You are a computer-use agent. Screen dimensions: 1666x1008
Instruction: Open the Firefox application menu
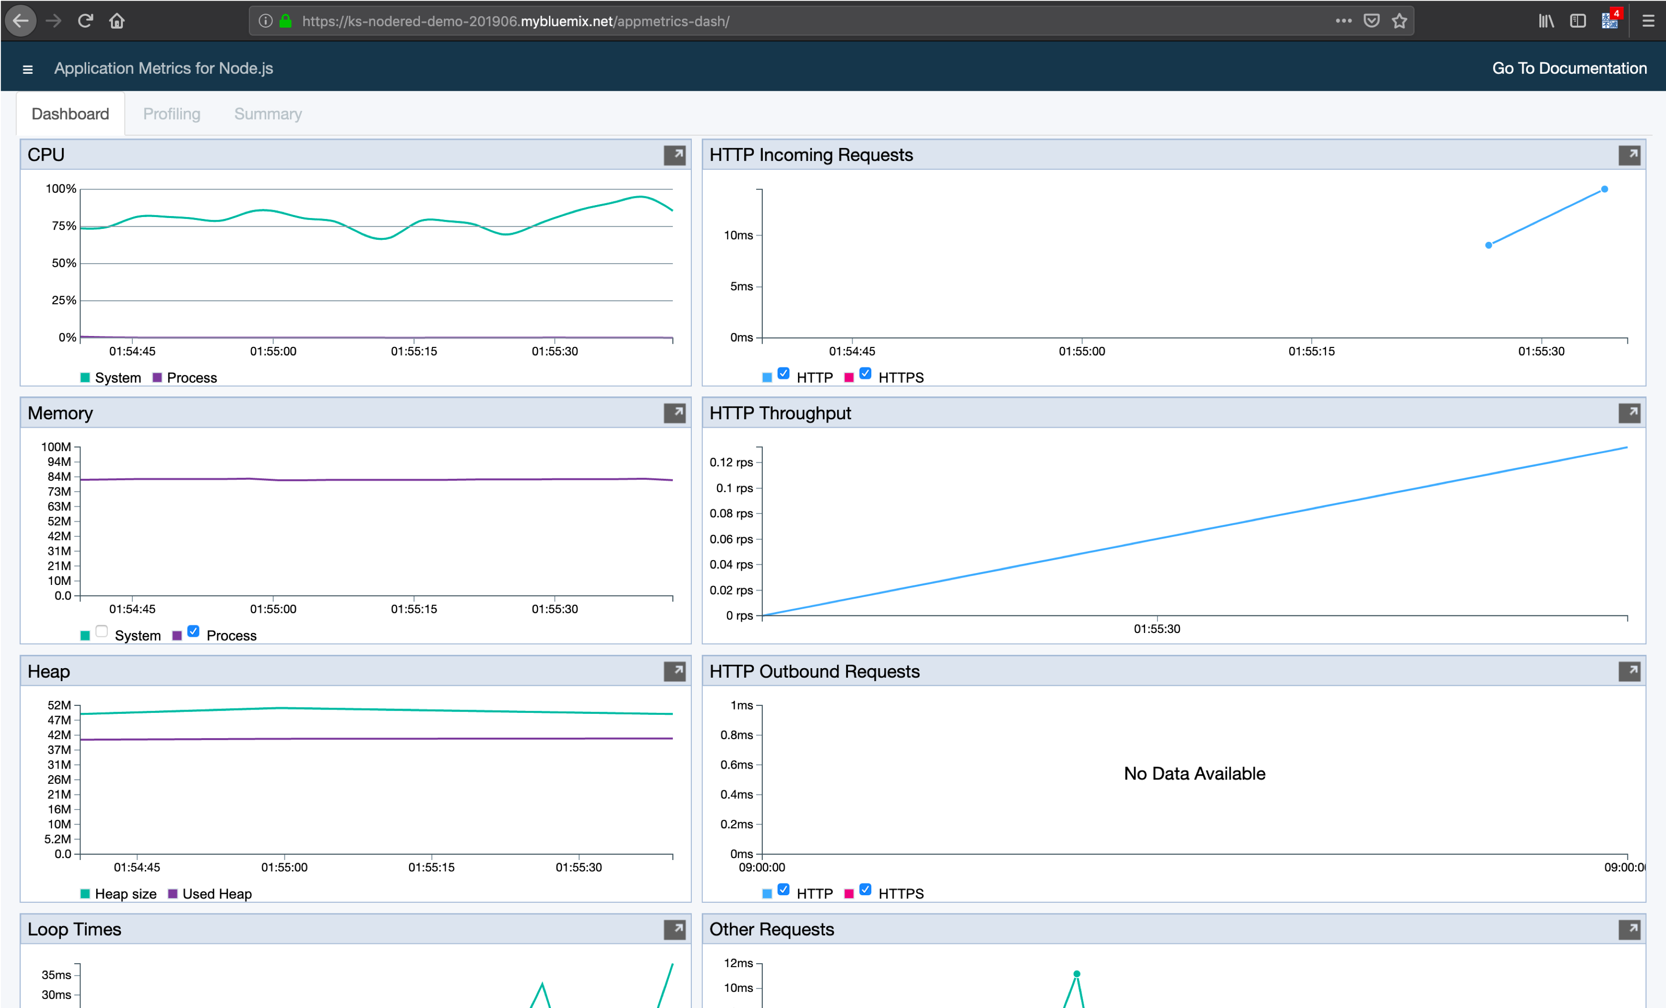click(1648, 21)
